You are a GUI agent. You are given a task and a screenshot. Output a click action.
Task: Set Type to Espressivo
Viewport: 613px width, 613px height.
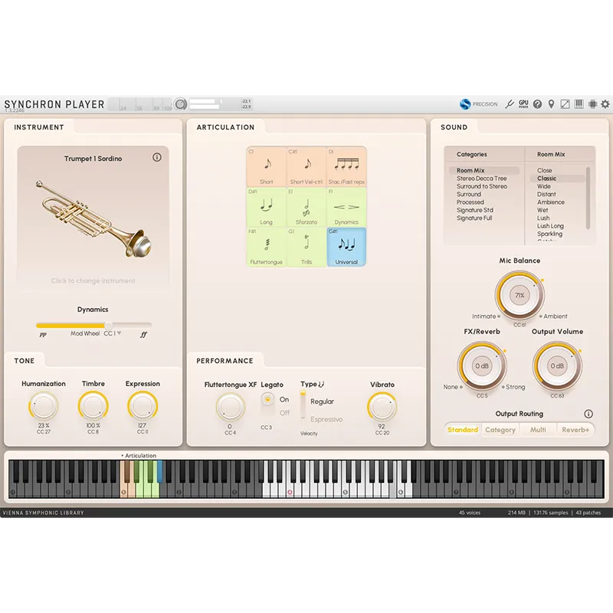pos(326,419)
